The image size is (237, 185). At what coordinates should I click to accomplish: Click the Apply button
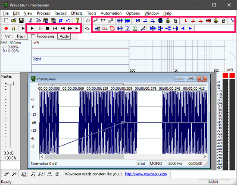(x=64, y=36)
